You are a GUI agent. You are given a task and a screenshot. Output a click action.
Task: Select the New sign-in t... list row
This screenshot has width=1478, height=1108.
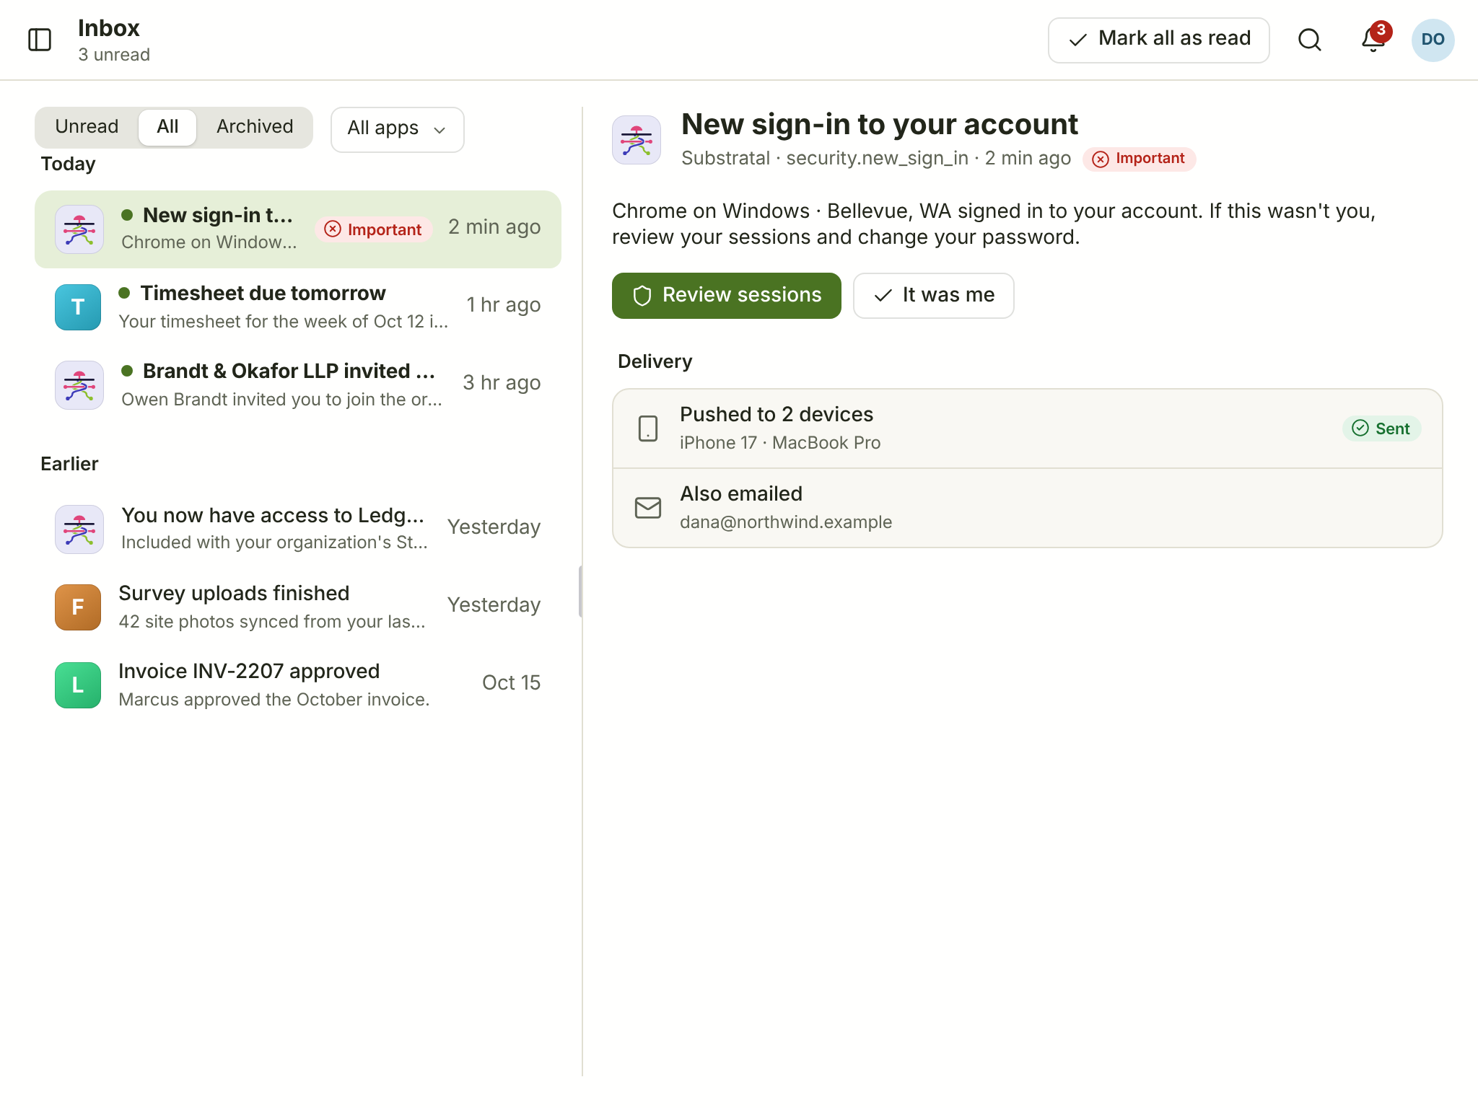pyautogui.click(x=298, y=229)
